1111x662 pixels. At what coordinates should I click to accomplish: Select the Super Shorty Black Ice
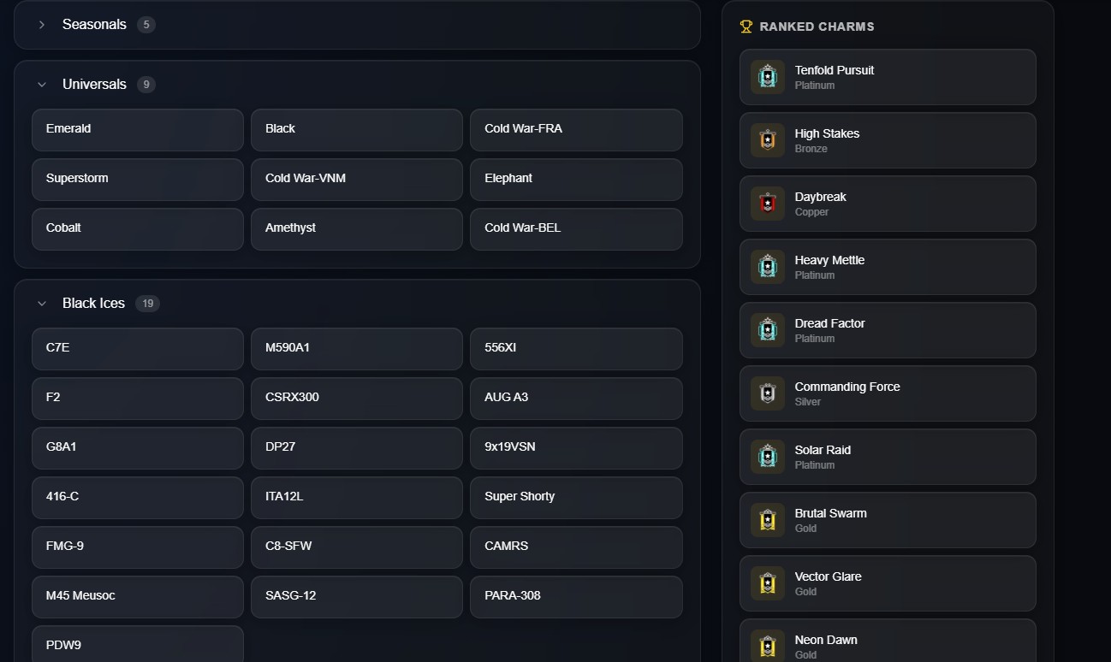point(576,497)
